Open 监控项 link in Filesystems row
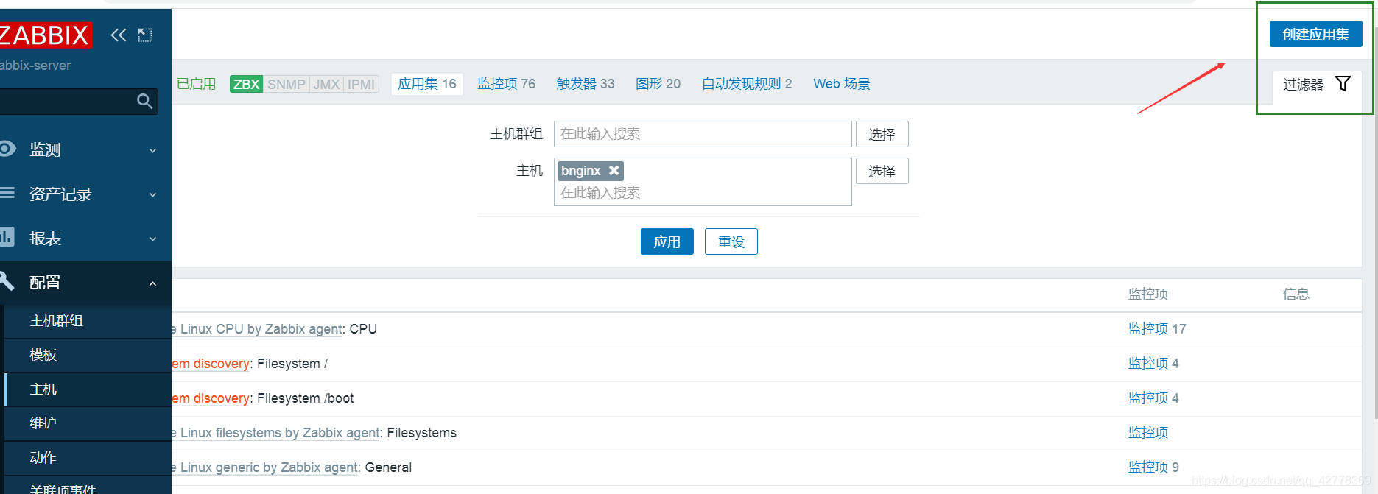The width and height of the screenshot is (1378, 494). 1148,433
